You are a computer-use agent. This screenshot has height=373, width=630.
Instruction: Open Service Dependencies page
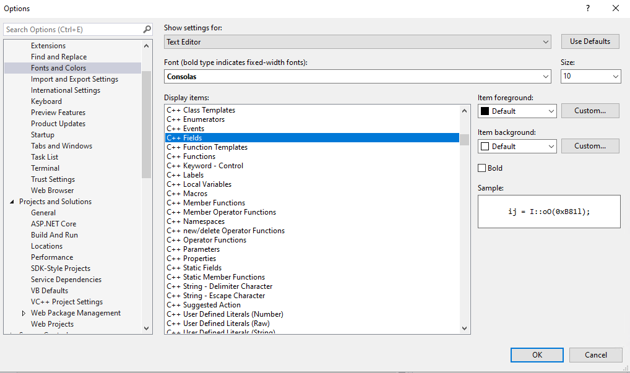point(66,280)
